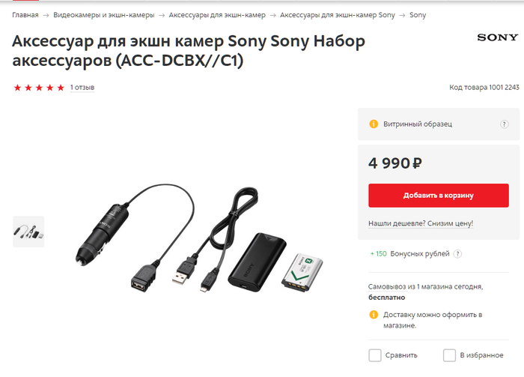Open Видеокамеры и экшн-камеры breadcrumb
Image resolution: width=524 pixels, height=377 pixels.
pos(104,15)
